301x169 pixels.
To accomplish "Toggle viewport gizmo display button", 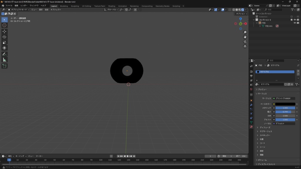I will [x=216, y=10].
